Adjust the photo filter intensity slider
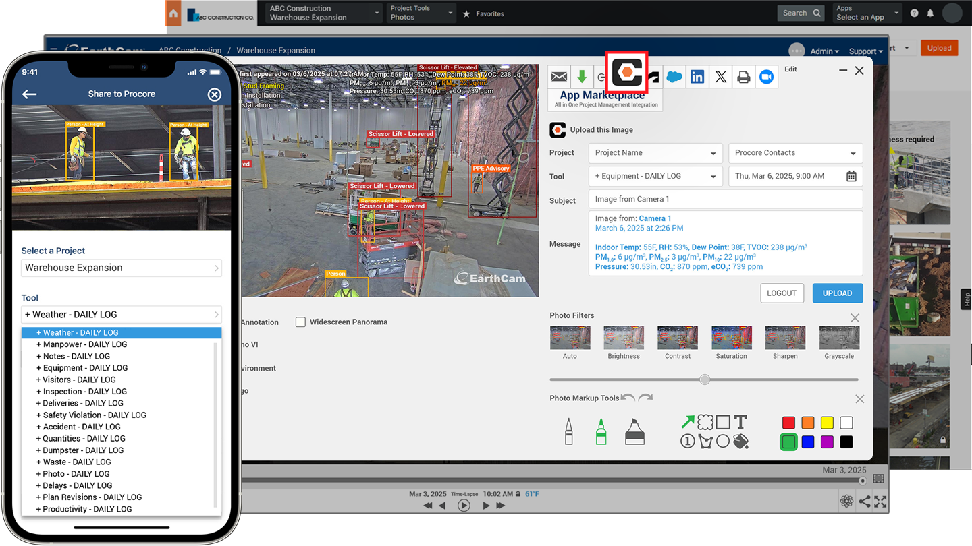Screen dimensions: 972x546 (x=705, y=380)
